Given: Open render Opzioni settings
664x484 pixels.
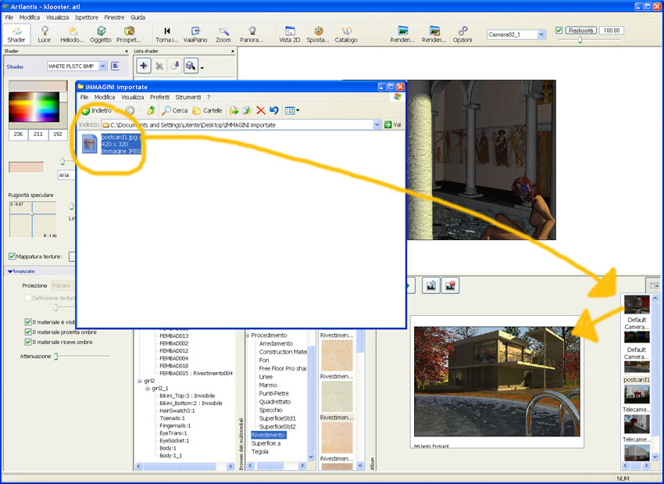Looking at the screenshot, I should pos(462,33).
